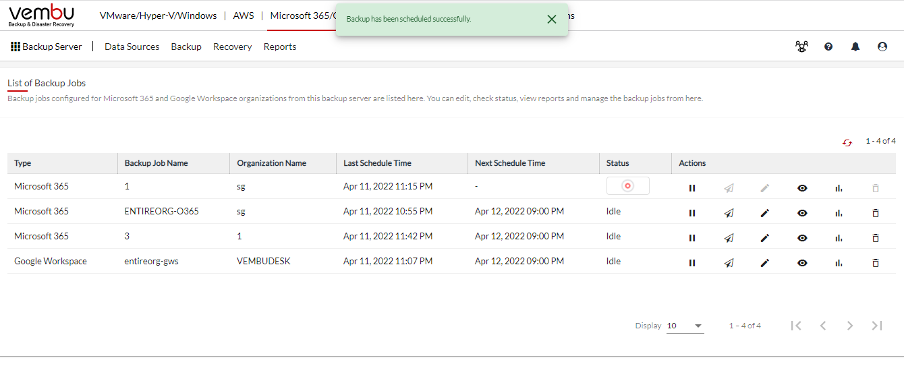Pause backup job 3
This screenshot has width=904, height=387.
point(692,238)
